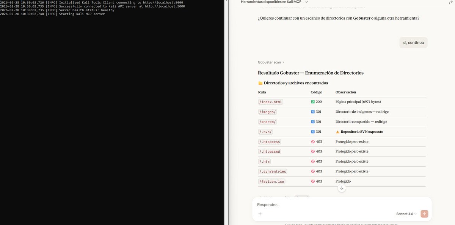Click "Directorio compartido — redirige" text
Image resolution: width=455 pixels, height=225 pixels.
361,122
